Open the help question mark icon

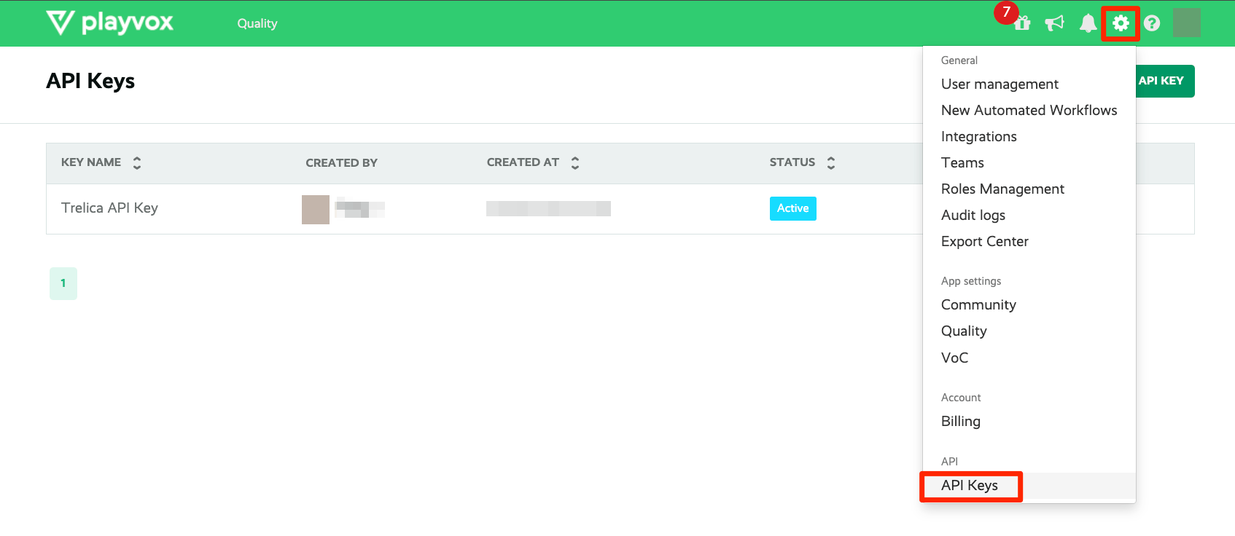(1152, 23)
